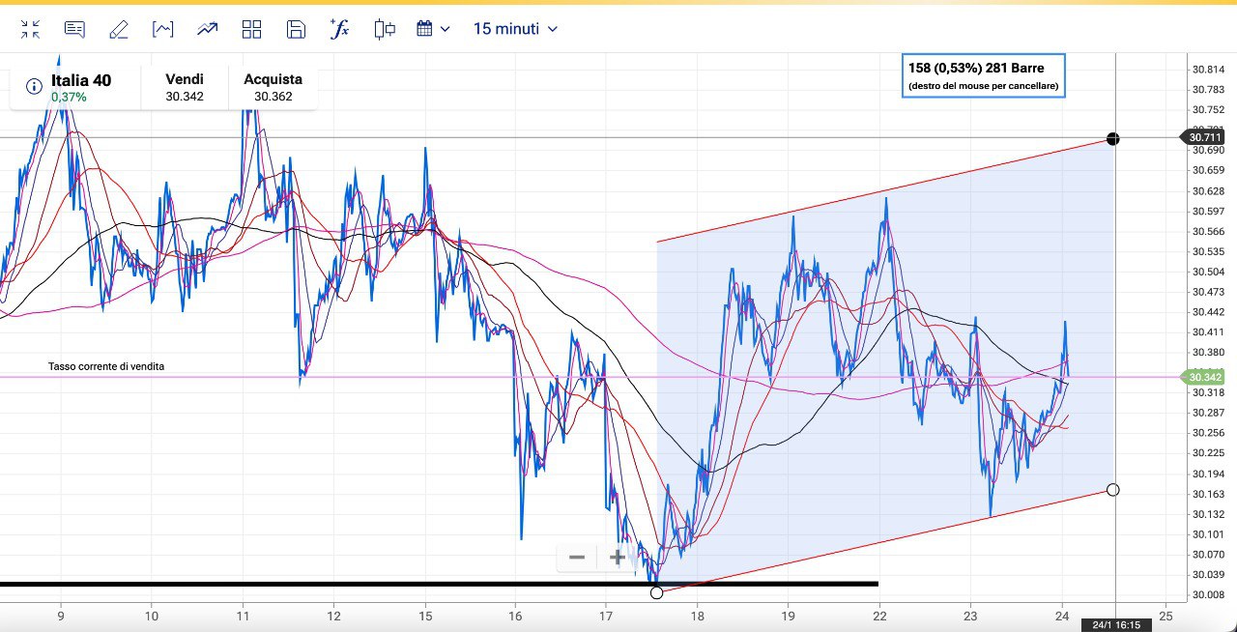
Task: Click the black channel handle at 30.711
Action: (x=1113, y=138)
